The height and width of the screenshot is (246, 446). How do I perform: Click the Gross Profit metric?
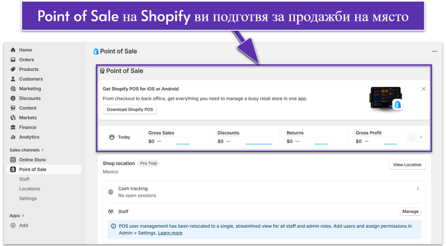[x=368, y=133]
